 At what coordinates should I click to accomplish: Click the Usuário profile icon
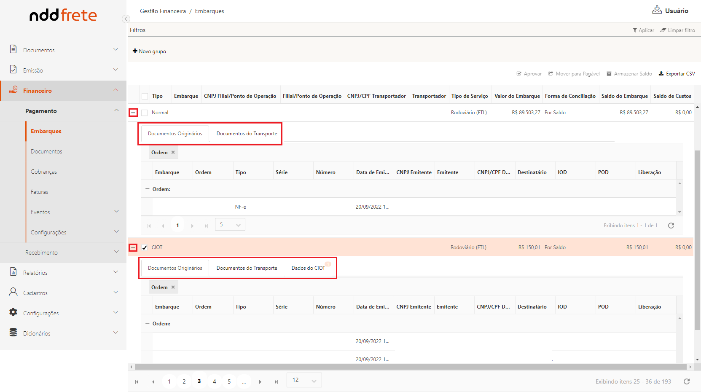[x=657, y=10]
